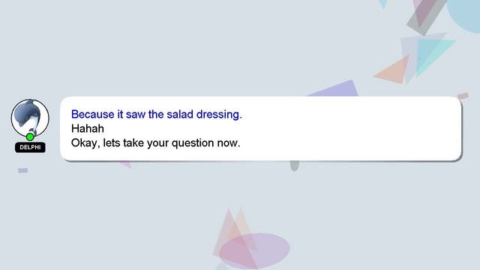Click the blue salad dressing punchline text
The image size is (480, 270).
click(x=157, y=114)
